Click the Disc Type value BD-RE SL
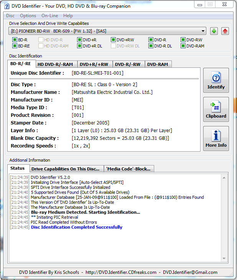 tap(104, 85)
